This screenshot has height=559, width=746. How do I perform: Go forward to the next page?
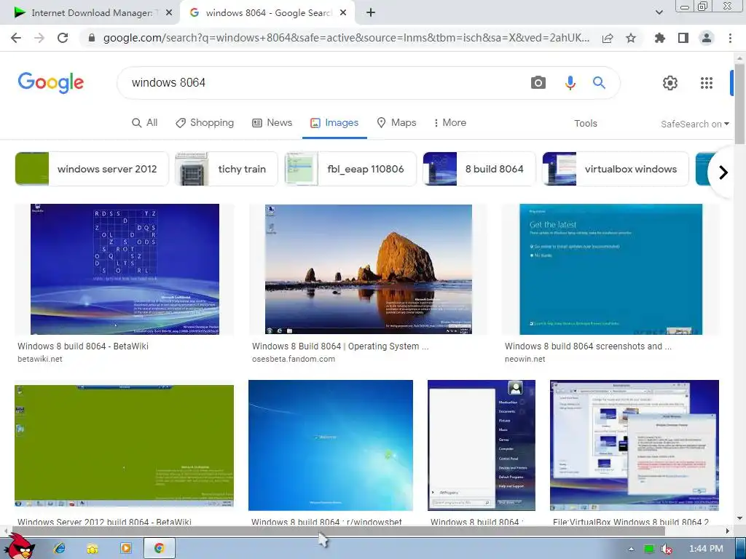pos(39,38)
